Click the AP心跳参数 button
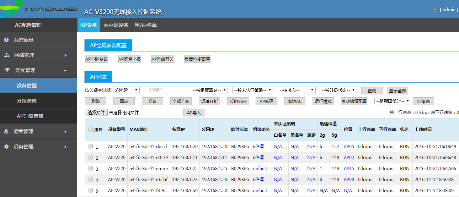 (96, 59)
